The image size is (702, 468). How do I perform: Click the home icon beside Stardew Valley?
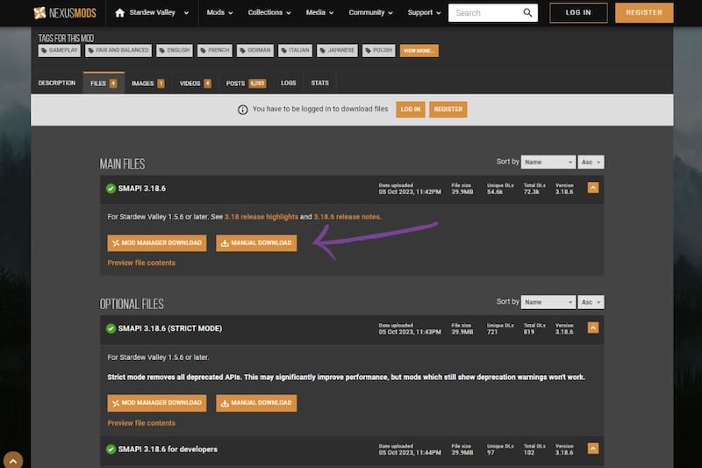point(120,13)
